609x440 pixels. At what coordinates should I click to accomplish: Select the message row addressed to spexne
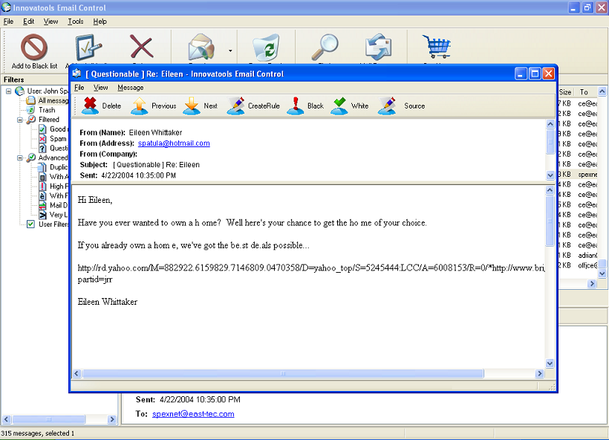(x=578, y=175)
